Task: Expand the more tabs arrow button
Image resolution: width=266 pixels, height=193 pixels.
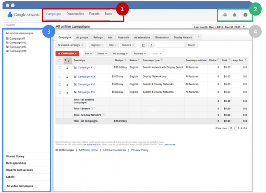Action: click(198, 37)
